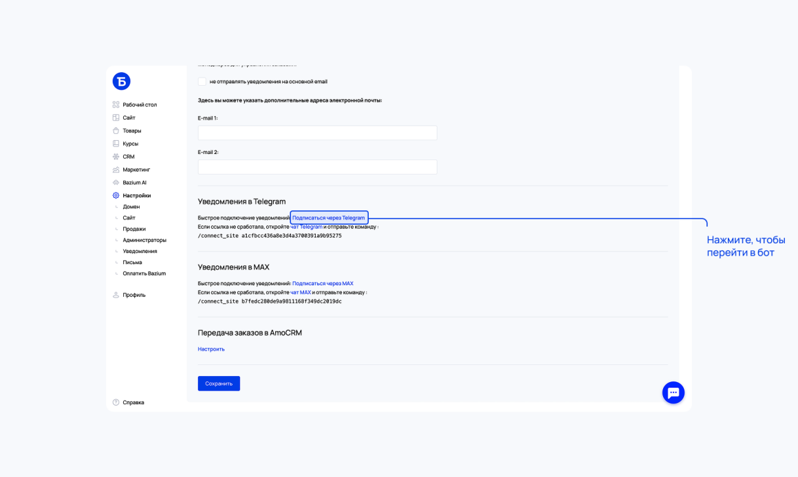Open the chat support bubble
The height and width of the screenshot is (477, 798).
click(x=673, y=392)
